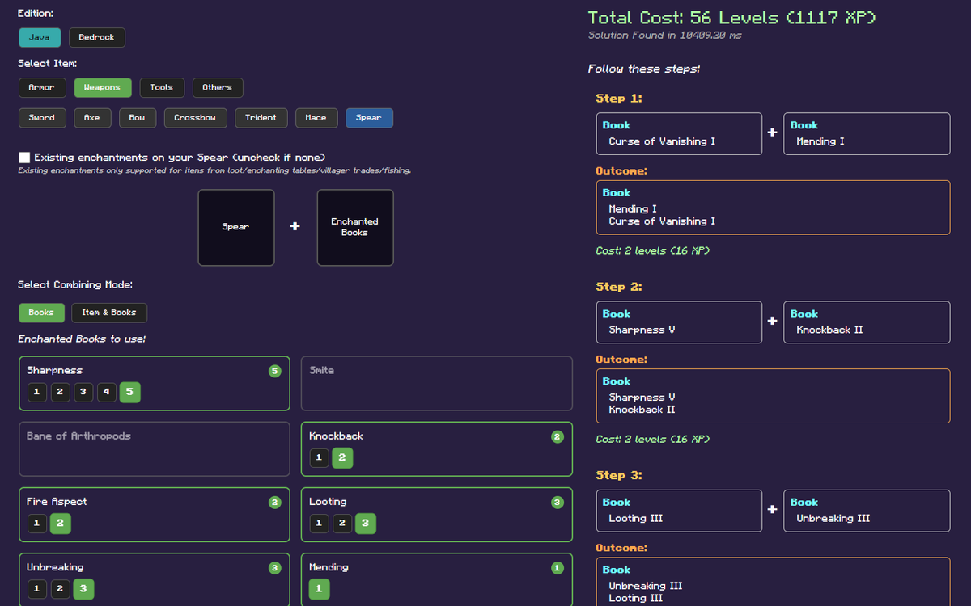Click the Looting level badge
This screenshot has height=606, width=971.
(x=558, y=503)
